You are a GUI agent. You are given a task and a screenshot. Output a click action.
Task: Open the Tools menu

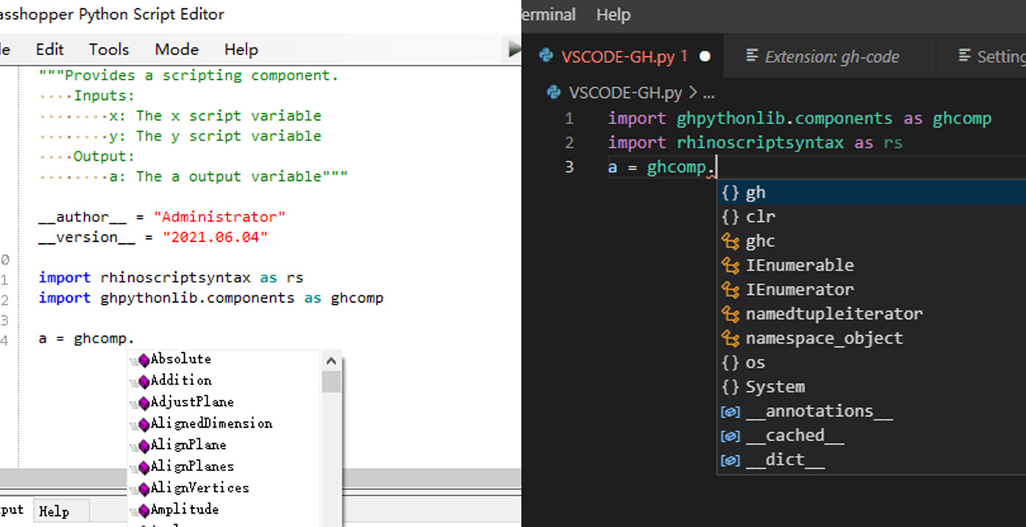(x=108, y=49)
